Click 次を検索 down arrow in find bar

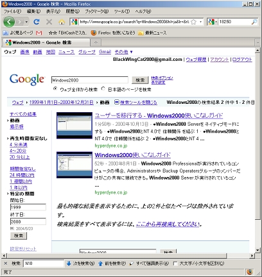[x=80, y=264]
